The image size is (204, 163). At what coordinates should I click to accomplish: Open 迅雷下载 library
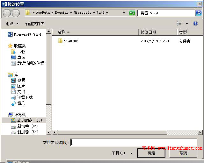[x=22, y=97]
